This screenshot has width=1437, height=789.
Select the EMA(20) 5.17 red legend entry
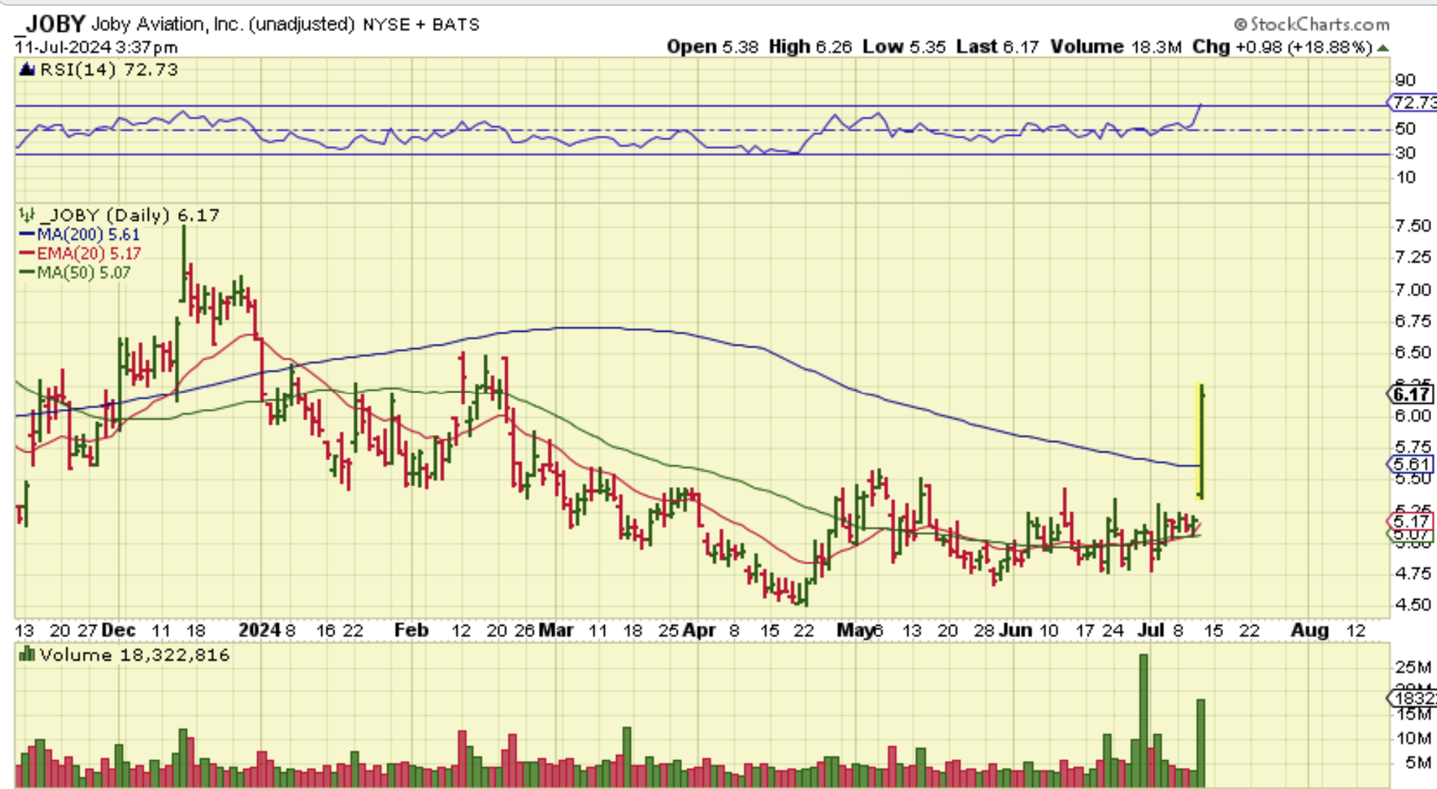click(x=80, y=254)
